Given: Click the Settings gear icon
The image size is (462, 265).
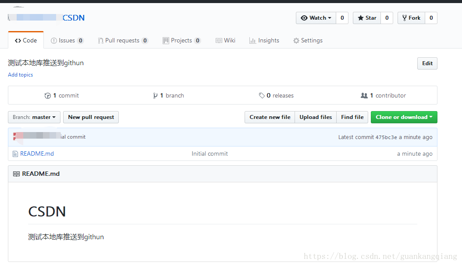Looking at the screenshot, I should [x=296, y=41].
